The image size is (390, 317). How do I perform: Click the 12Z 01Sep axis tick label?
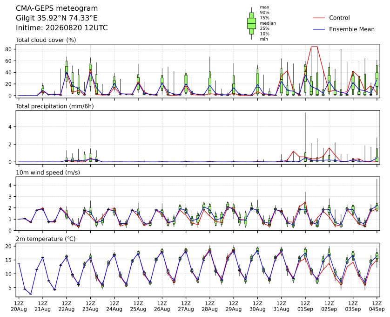click(x=305, y=306)
